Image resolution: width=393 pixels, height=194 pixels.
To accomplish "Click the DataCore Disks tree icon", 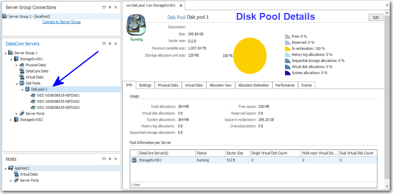I will point(22,71).
